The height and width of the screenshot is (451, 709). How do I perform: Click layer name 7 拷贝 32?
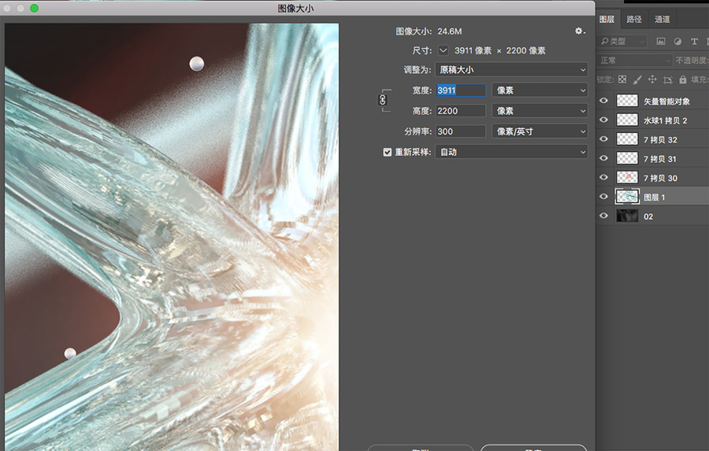[660, 139]
